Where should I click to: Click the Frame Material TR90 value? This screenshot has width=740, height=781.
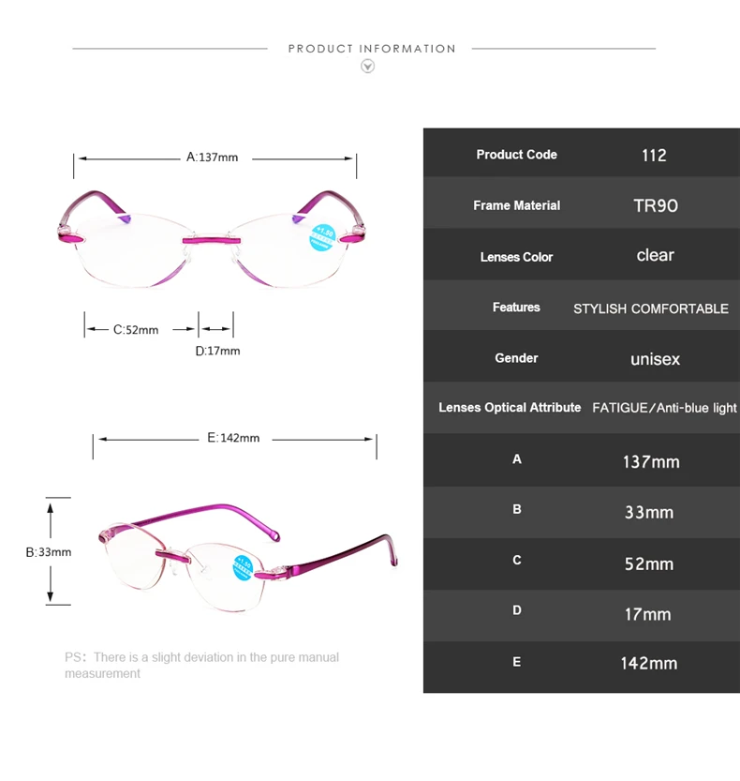coord(656,205)
